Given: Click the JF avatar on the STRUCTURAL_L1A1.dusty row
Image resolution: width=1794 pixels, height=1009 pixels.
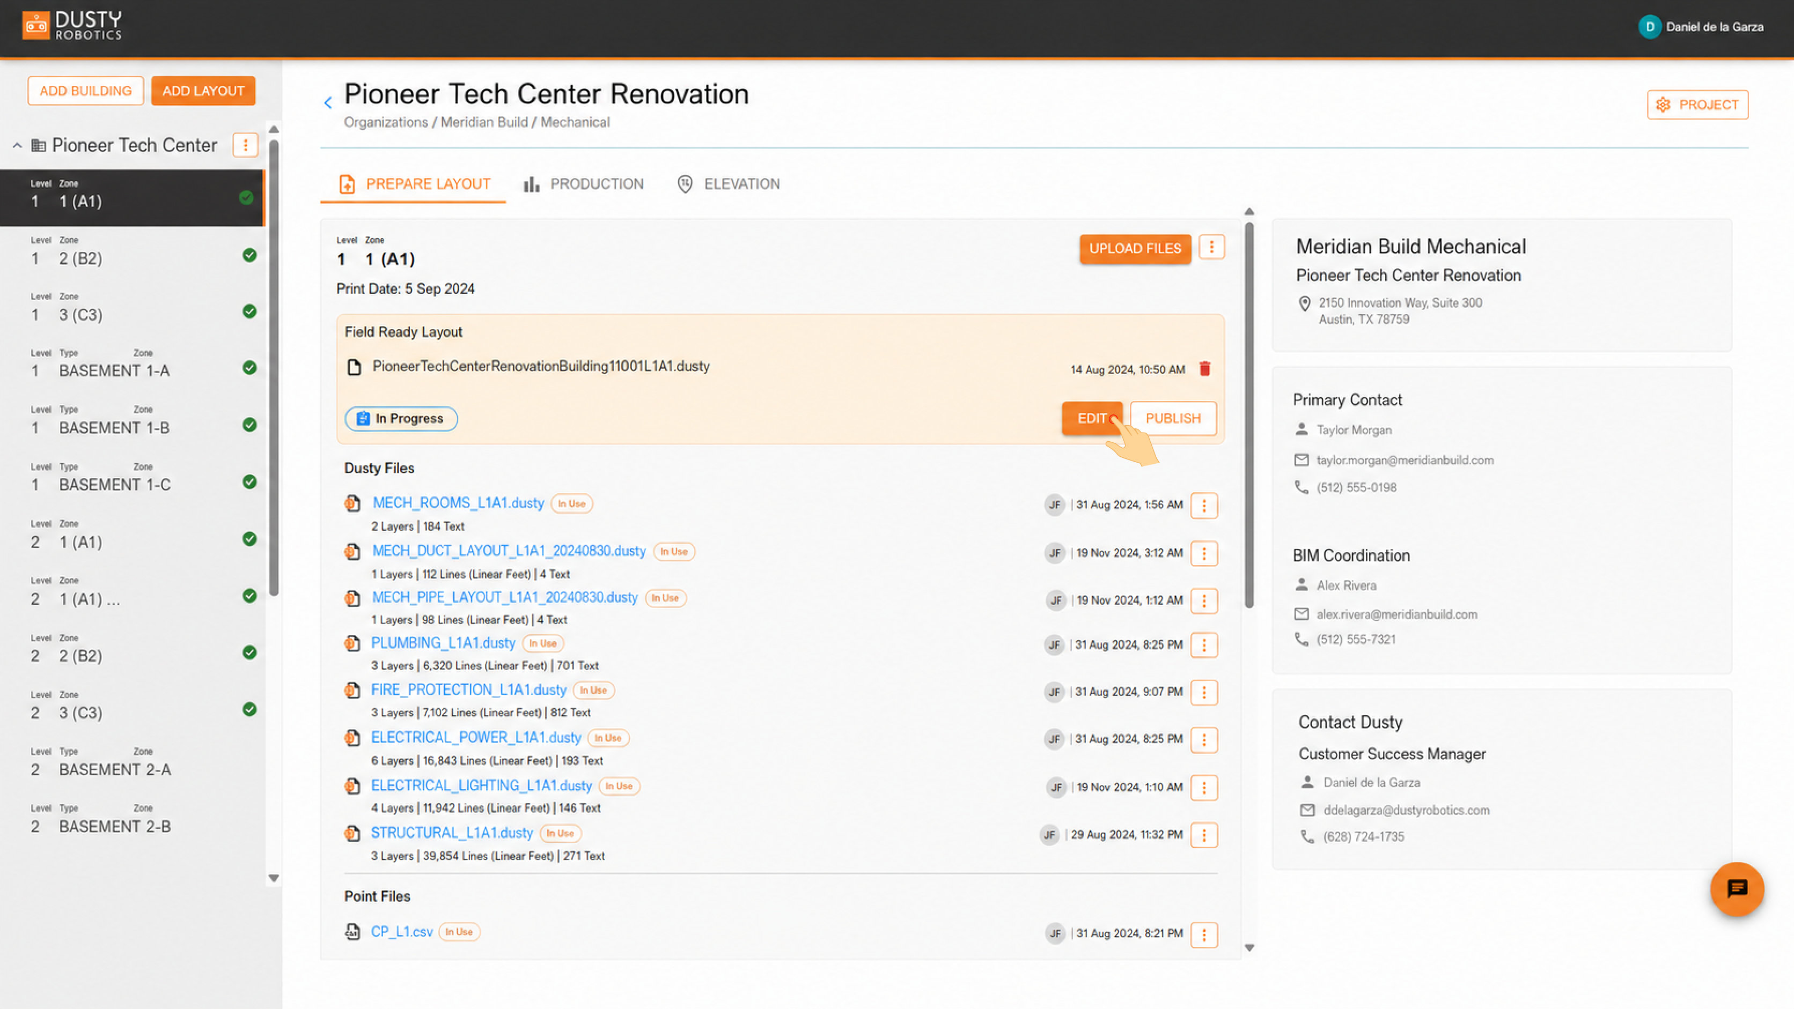Looking at the screenshot, I should click(x=1049, y=834).
